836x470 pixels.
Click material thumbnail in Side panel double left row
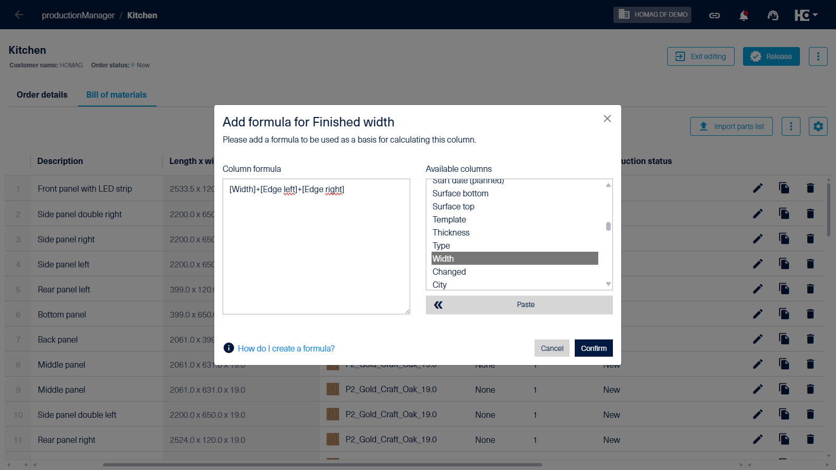click(x=333, y=414)
